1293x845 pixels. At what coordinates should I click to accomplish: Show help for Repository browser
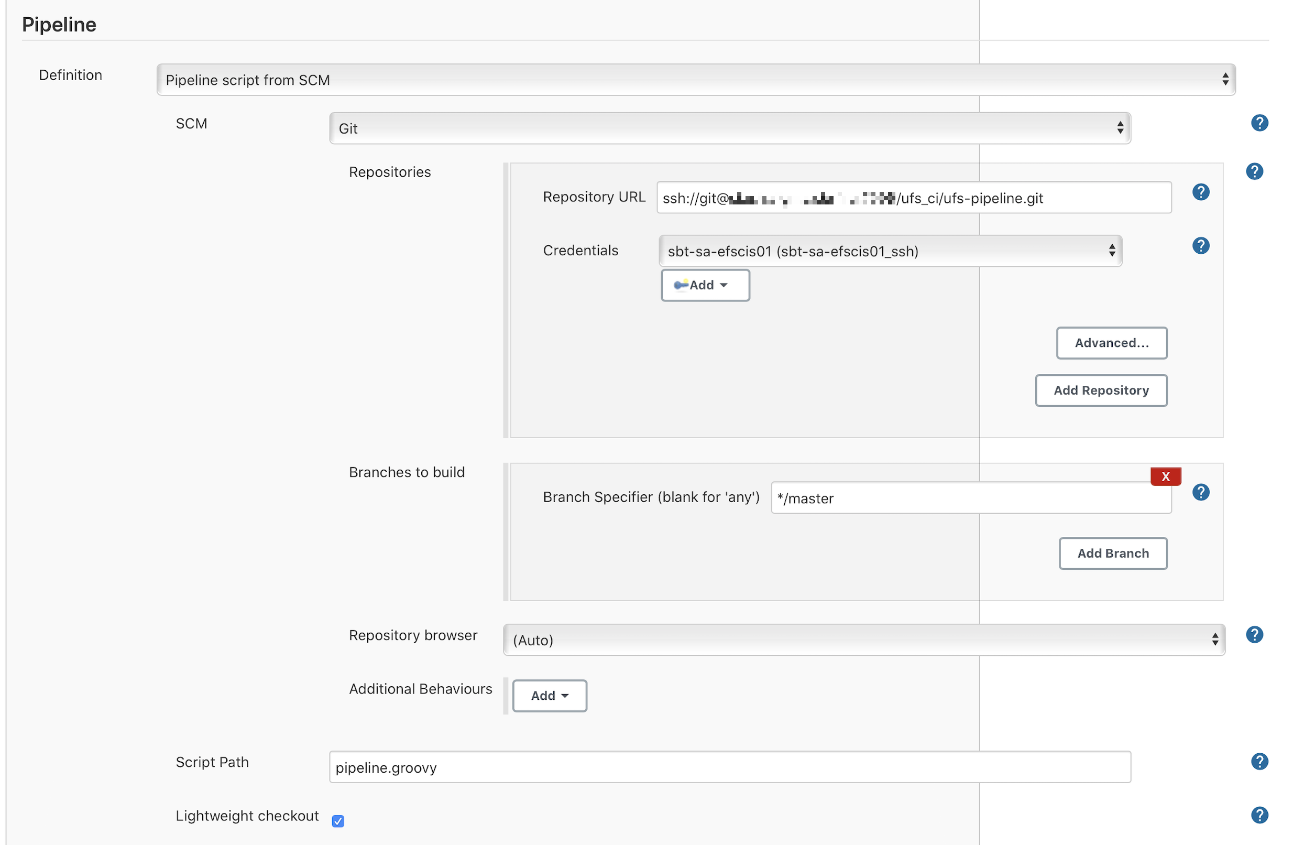pos(1254,635)
